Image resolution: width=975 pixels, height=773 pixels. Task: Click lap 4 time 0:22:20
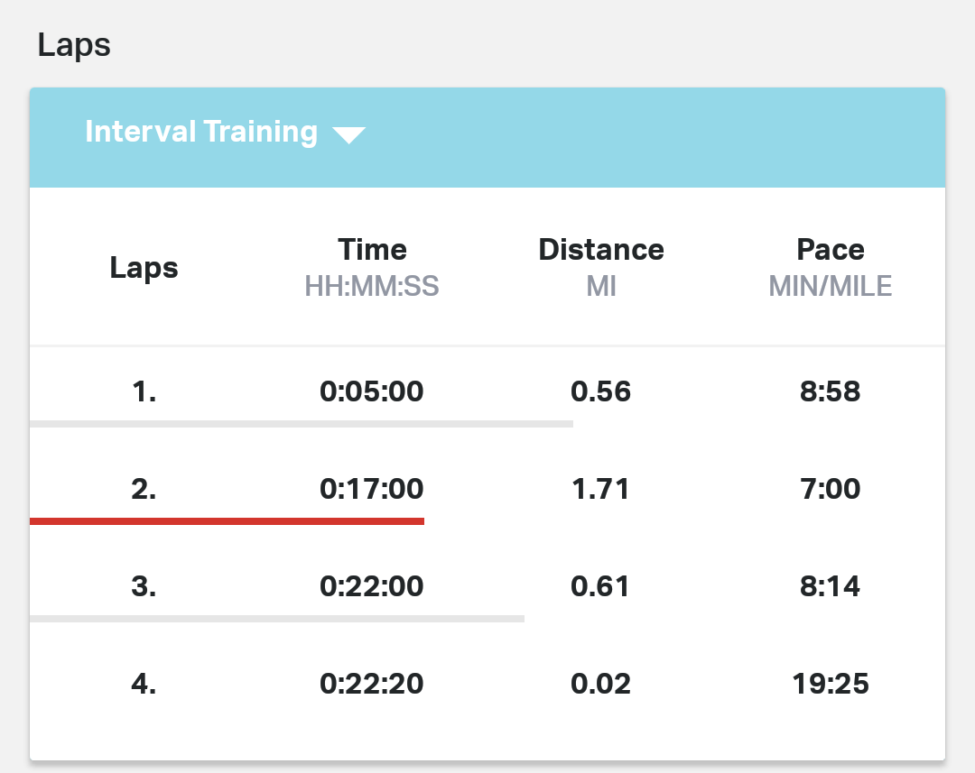(x=372, y=685)
